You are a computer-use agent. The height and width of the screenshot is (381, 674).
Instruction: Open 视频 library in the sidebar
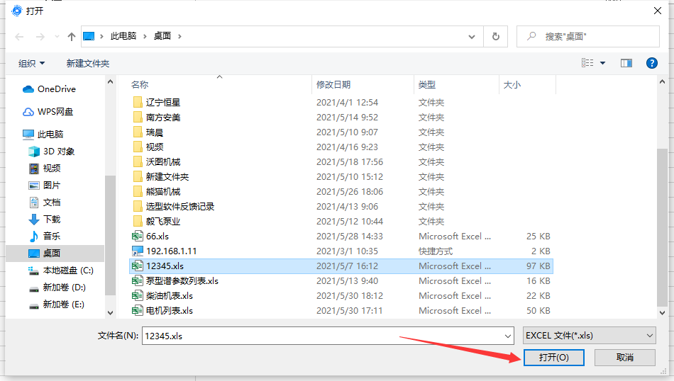click(45, 168)
